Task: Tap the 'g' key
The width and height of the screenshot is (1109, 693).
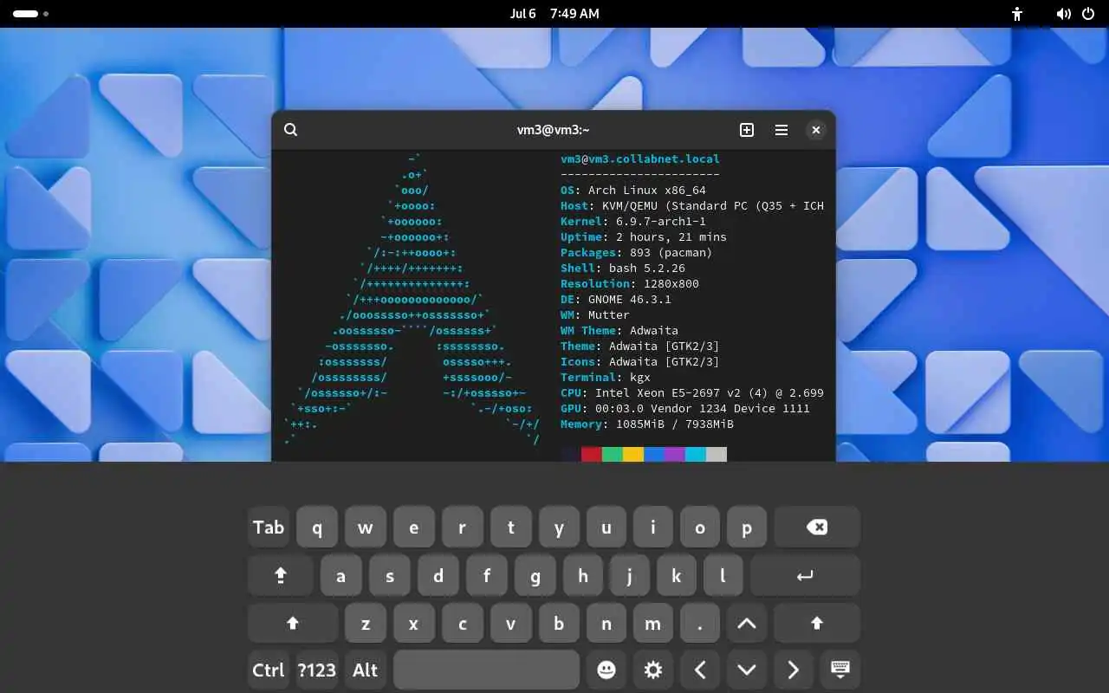Action: pos(535,575)
